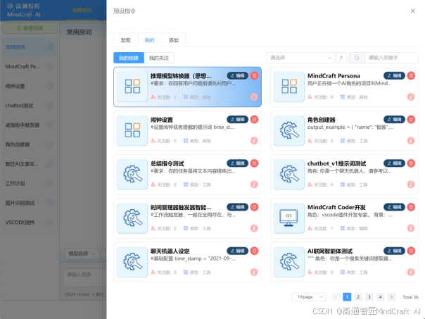425x319 pixels.
Task: Open the MindCraft Coder开发 monitor thumbnail
Action: pyautogui.click(x=289, y=218)
